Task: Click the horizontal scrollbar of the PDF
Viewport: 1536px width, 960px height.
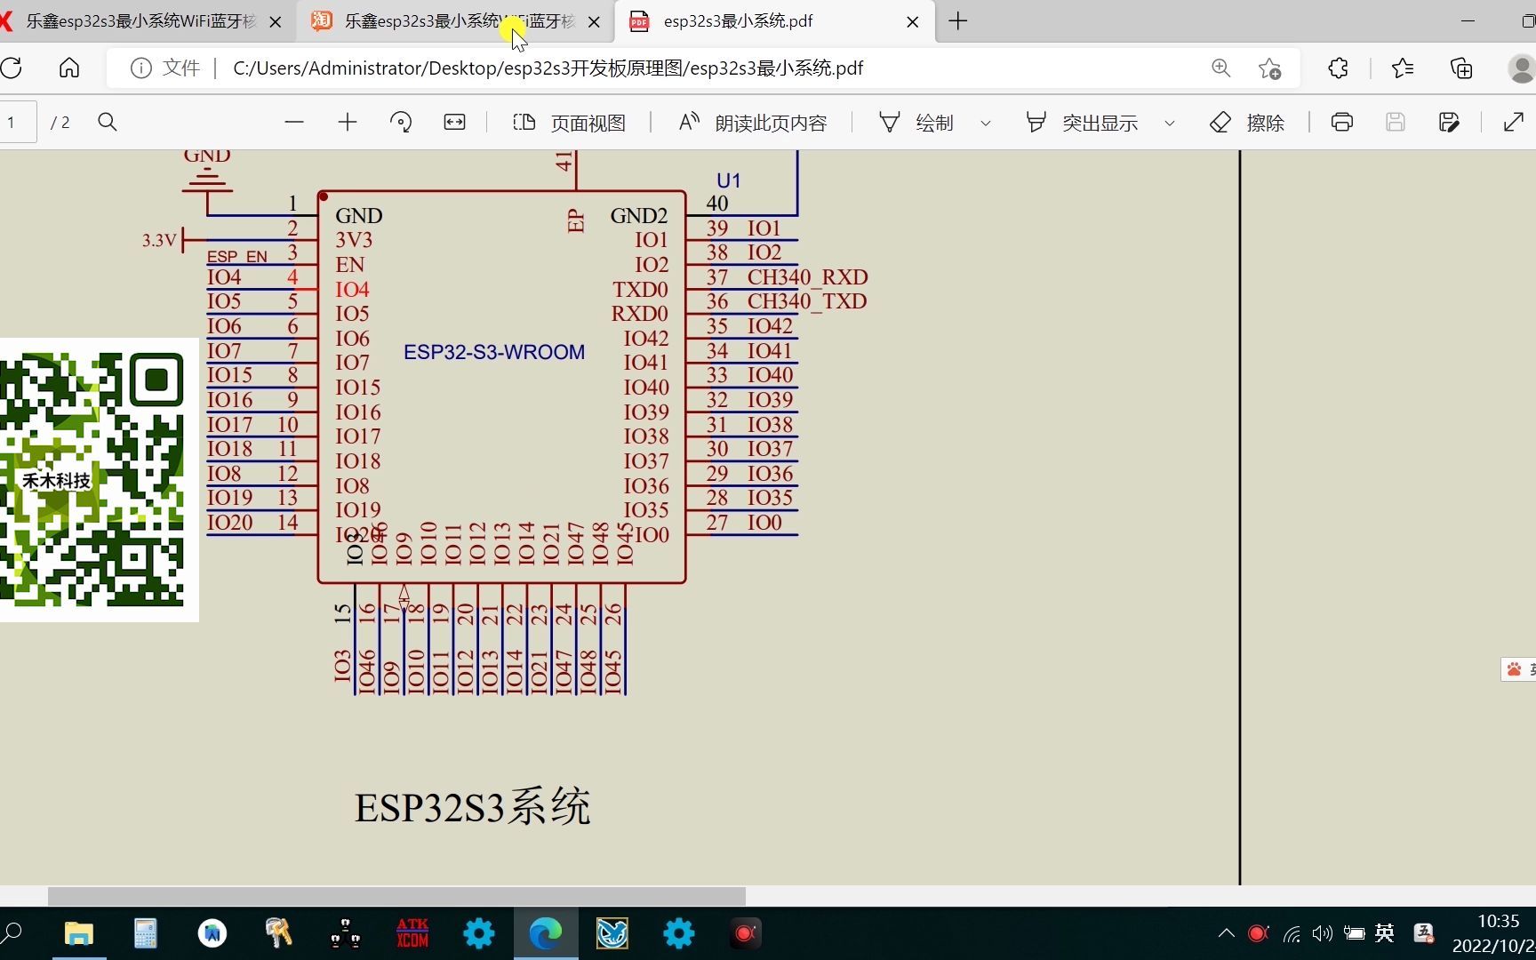Action: [396, 896]
